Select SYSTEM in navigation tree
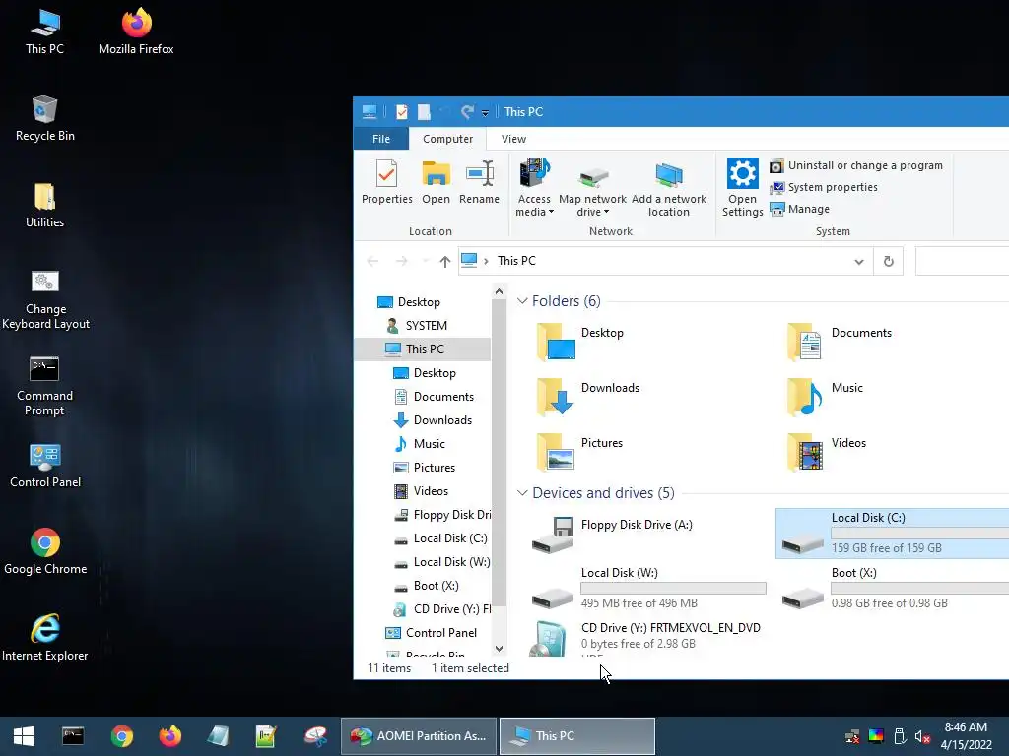Screen dimensions: 1009x756 tap(426, 325)
